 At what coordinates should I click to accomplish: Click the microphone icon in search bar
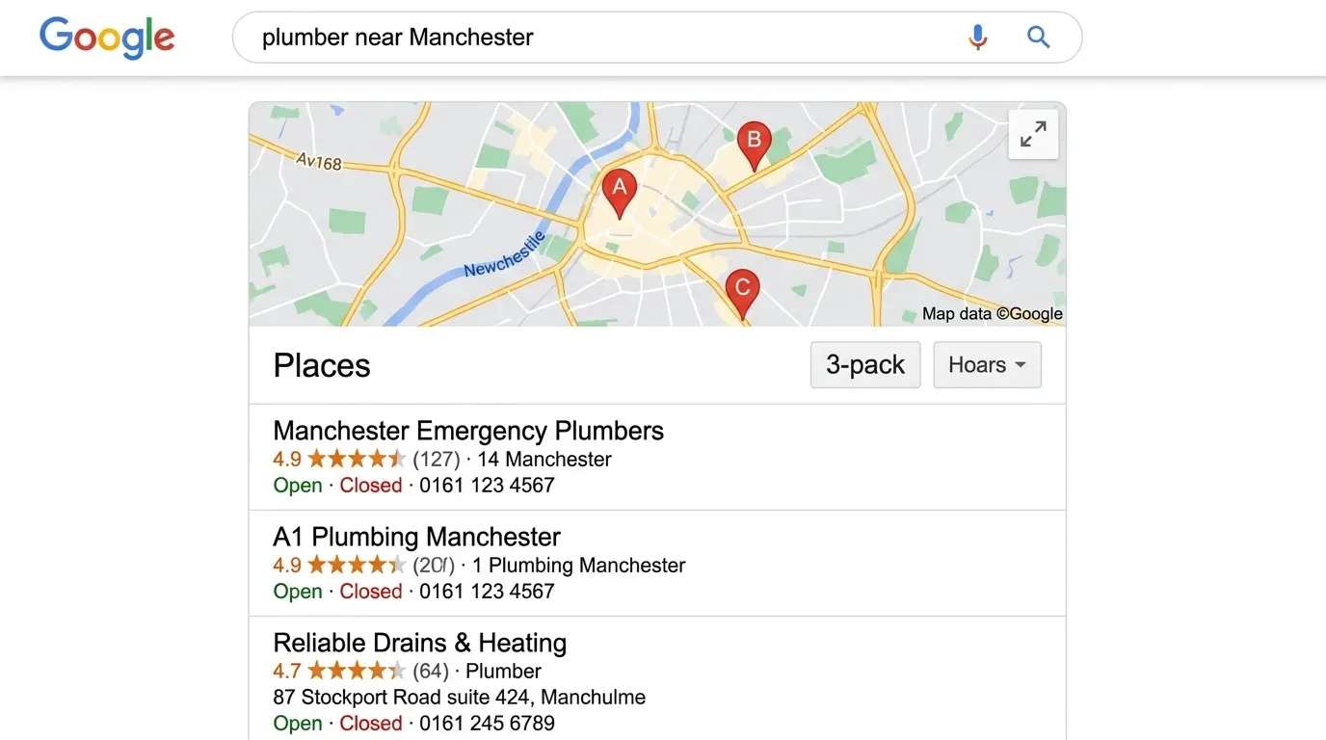(977, 37)
